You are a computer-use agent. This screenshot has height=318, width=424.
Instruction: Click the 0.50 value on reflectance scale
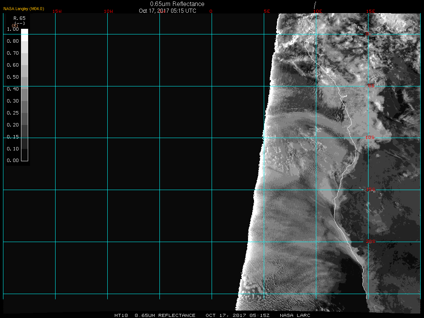pyautogui.click(x=13, y=77)
